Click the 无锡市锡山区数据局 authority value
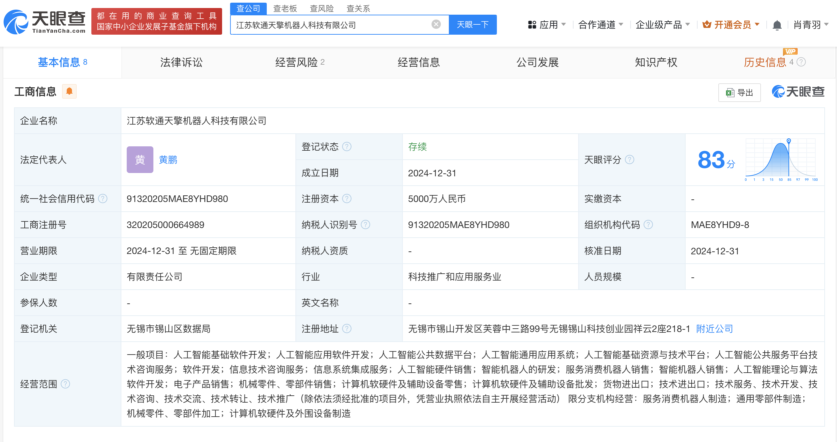837x442 pixels. (x=168, y=329)
